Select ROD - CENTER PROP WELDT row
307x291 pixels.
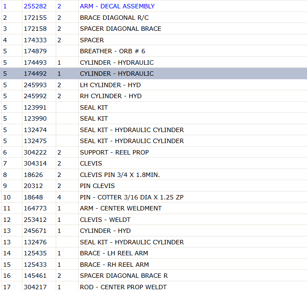point(154,287)
